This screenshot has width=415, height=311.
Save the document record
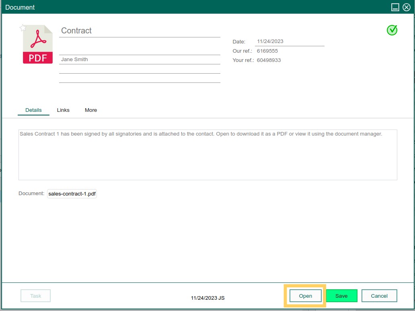[341, 296]
